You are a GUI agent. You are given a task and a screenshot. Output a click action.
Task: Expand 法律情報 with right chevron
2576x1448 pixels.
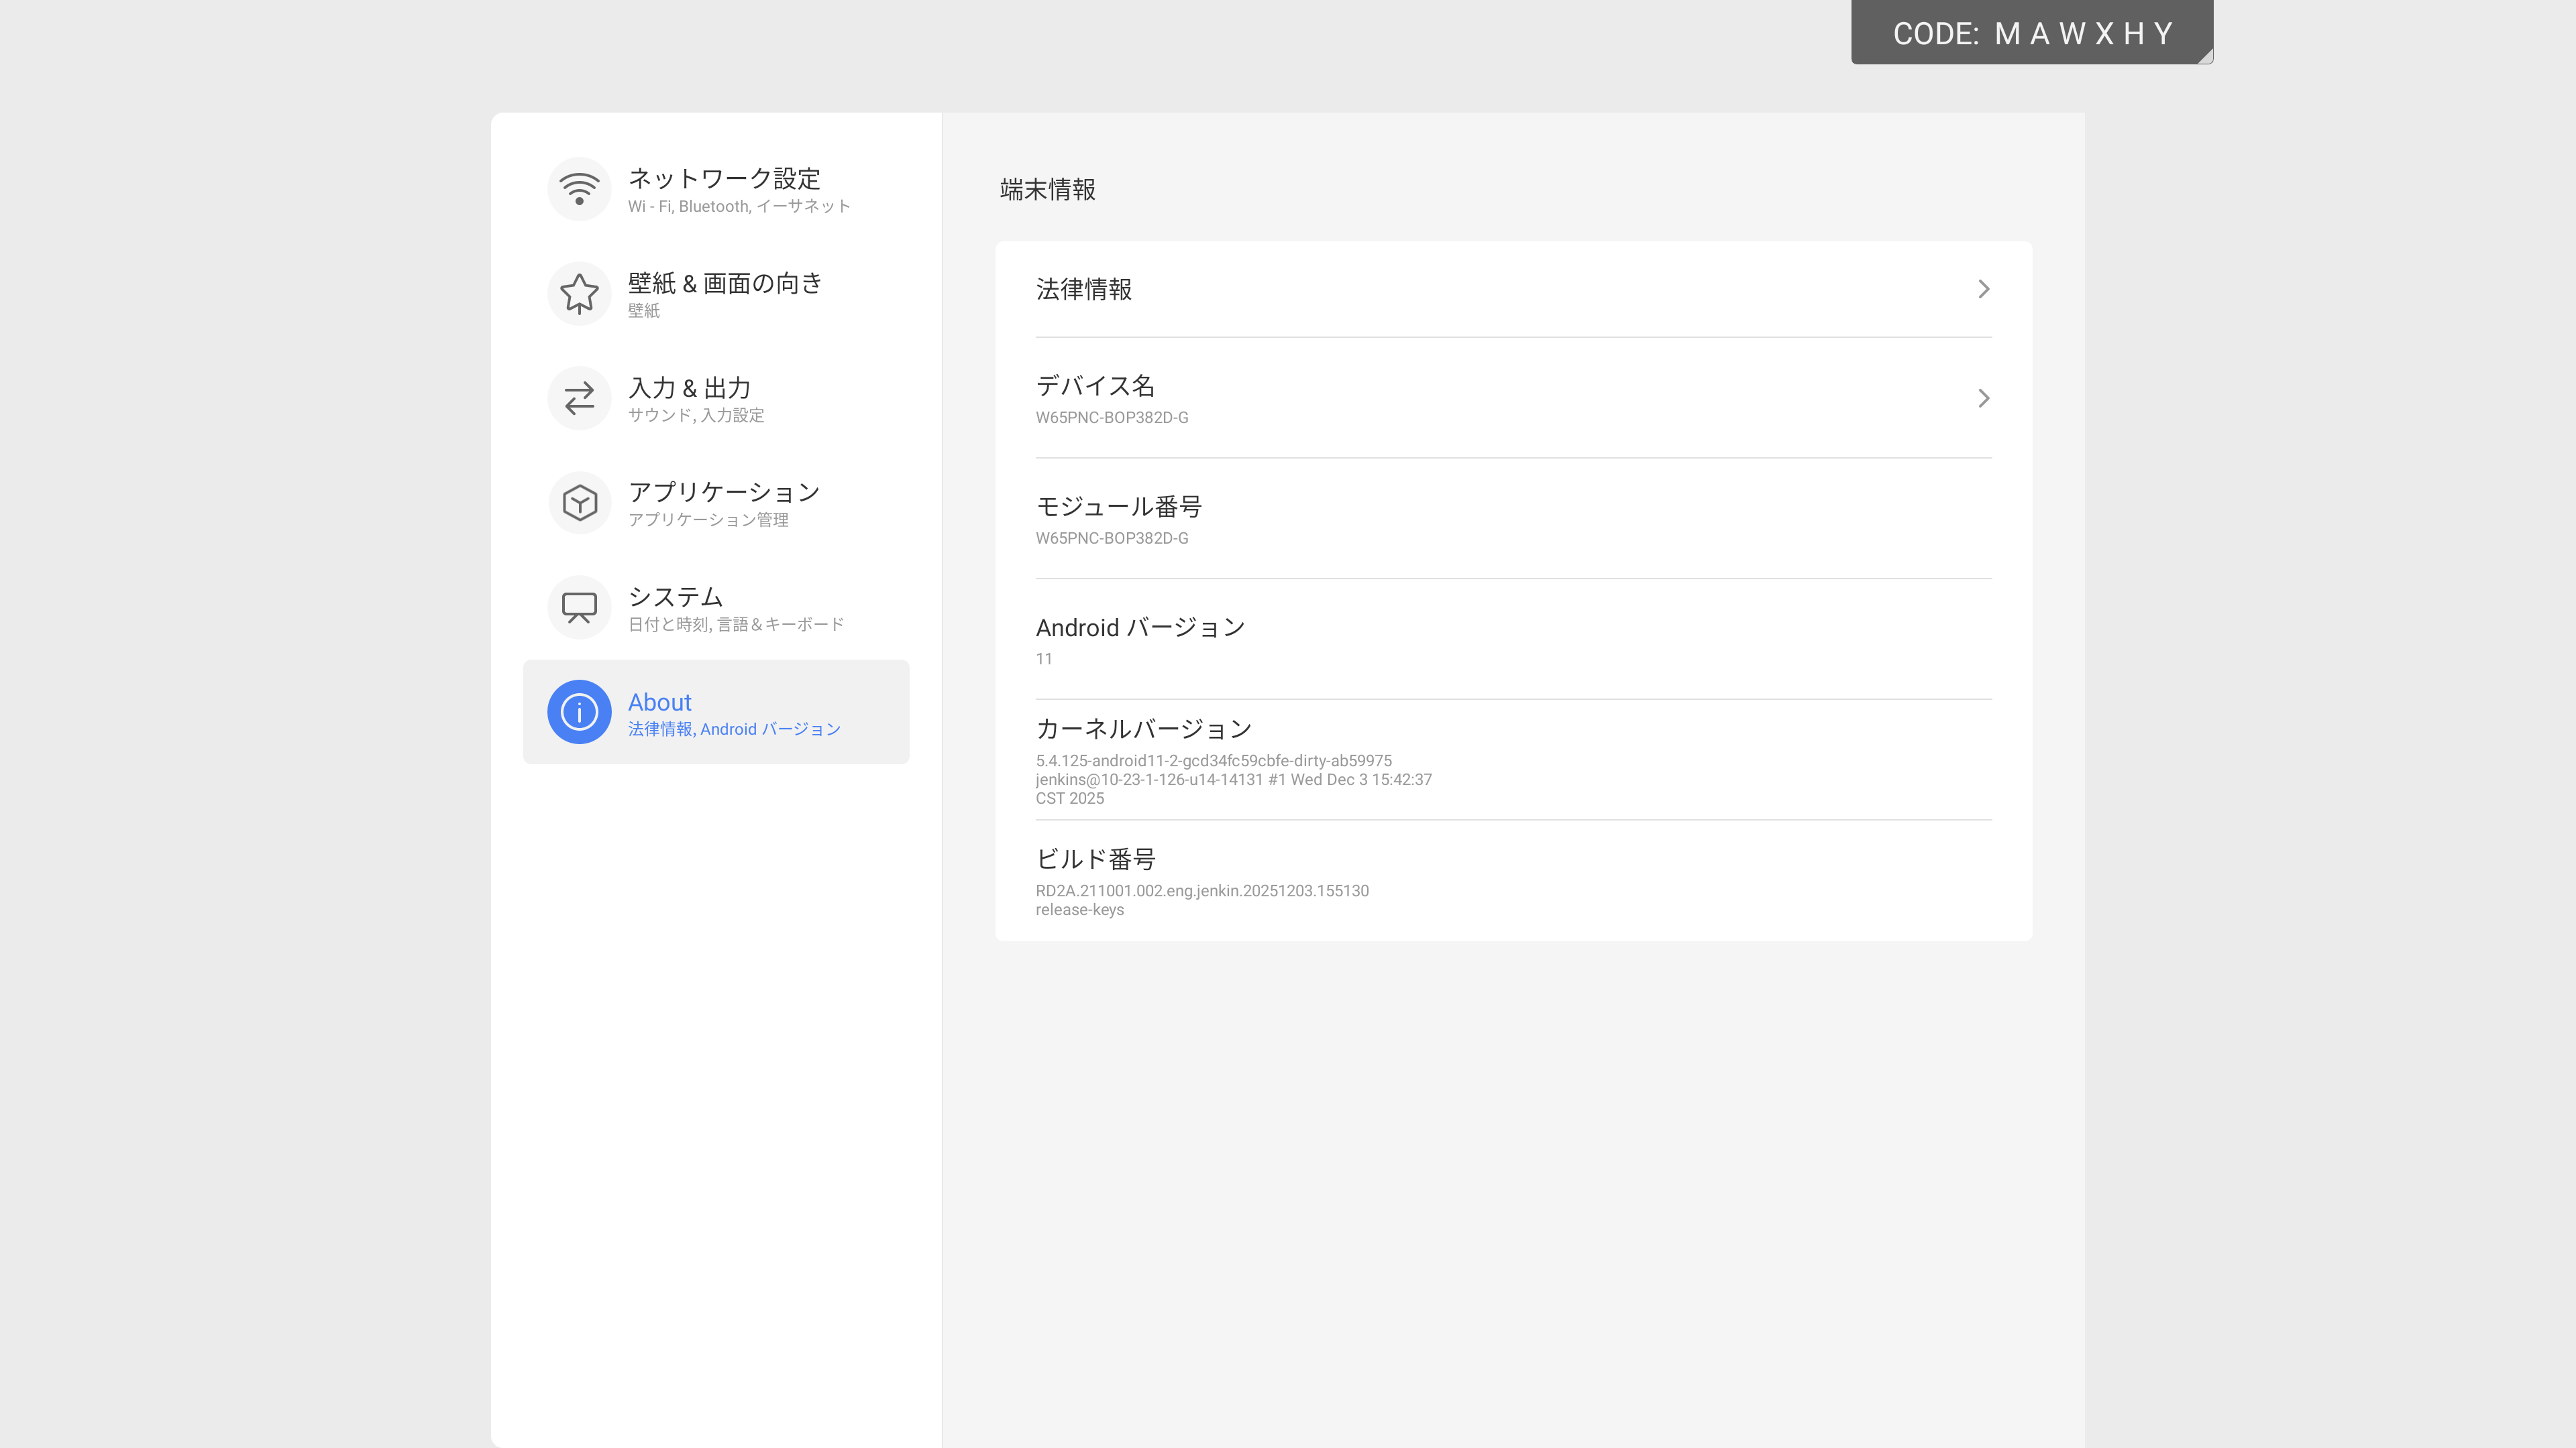pos(1983,289)
